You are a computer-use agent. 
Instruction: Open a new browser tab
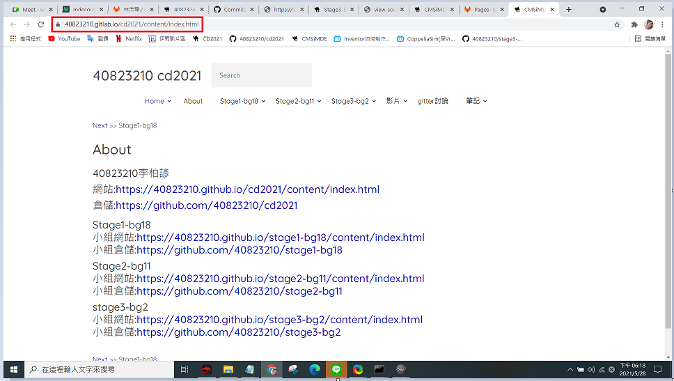pos(569,10)
